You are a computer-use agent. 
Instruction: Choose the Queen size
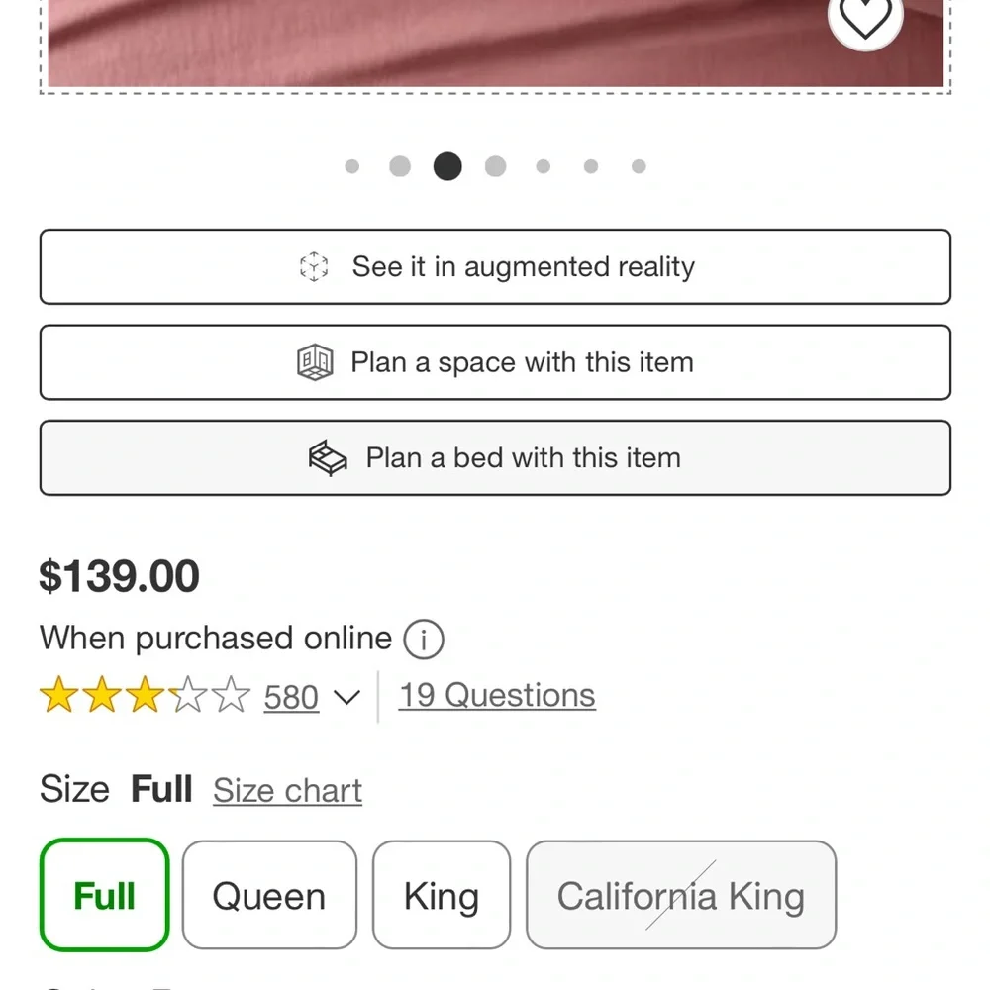(269, 895)
